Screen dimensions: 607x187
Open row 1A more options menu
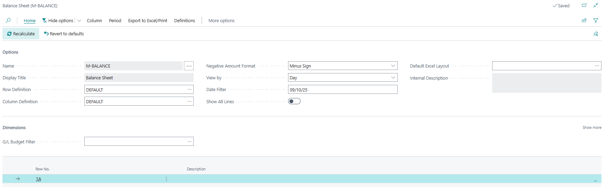tap(166, 179)
